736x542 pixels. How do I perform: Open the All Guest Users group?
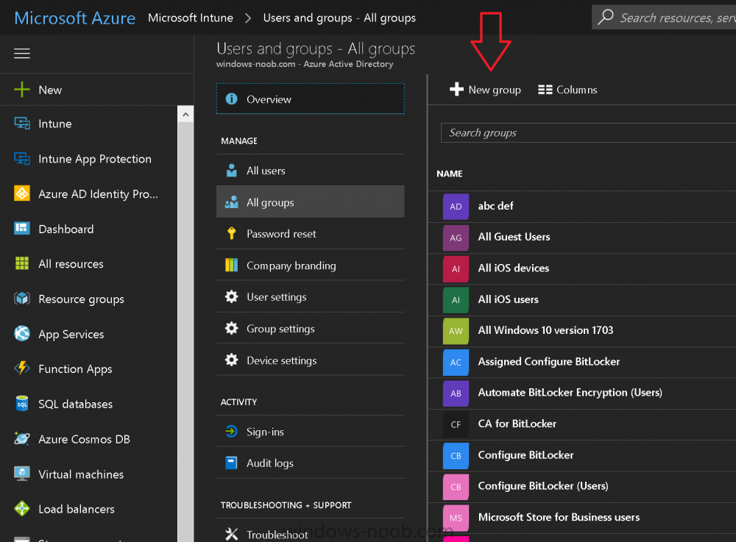point(582,238)
